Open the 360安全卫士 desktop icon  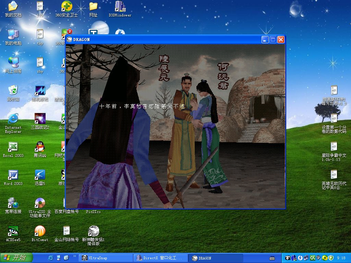66,7
